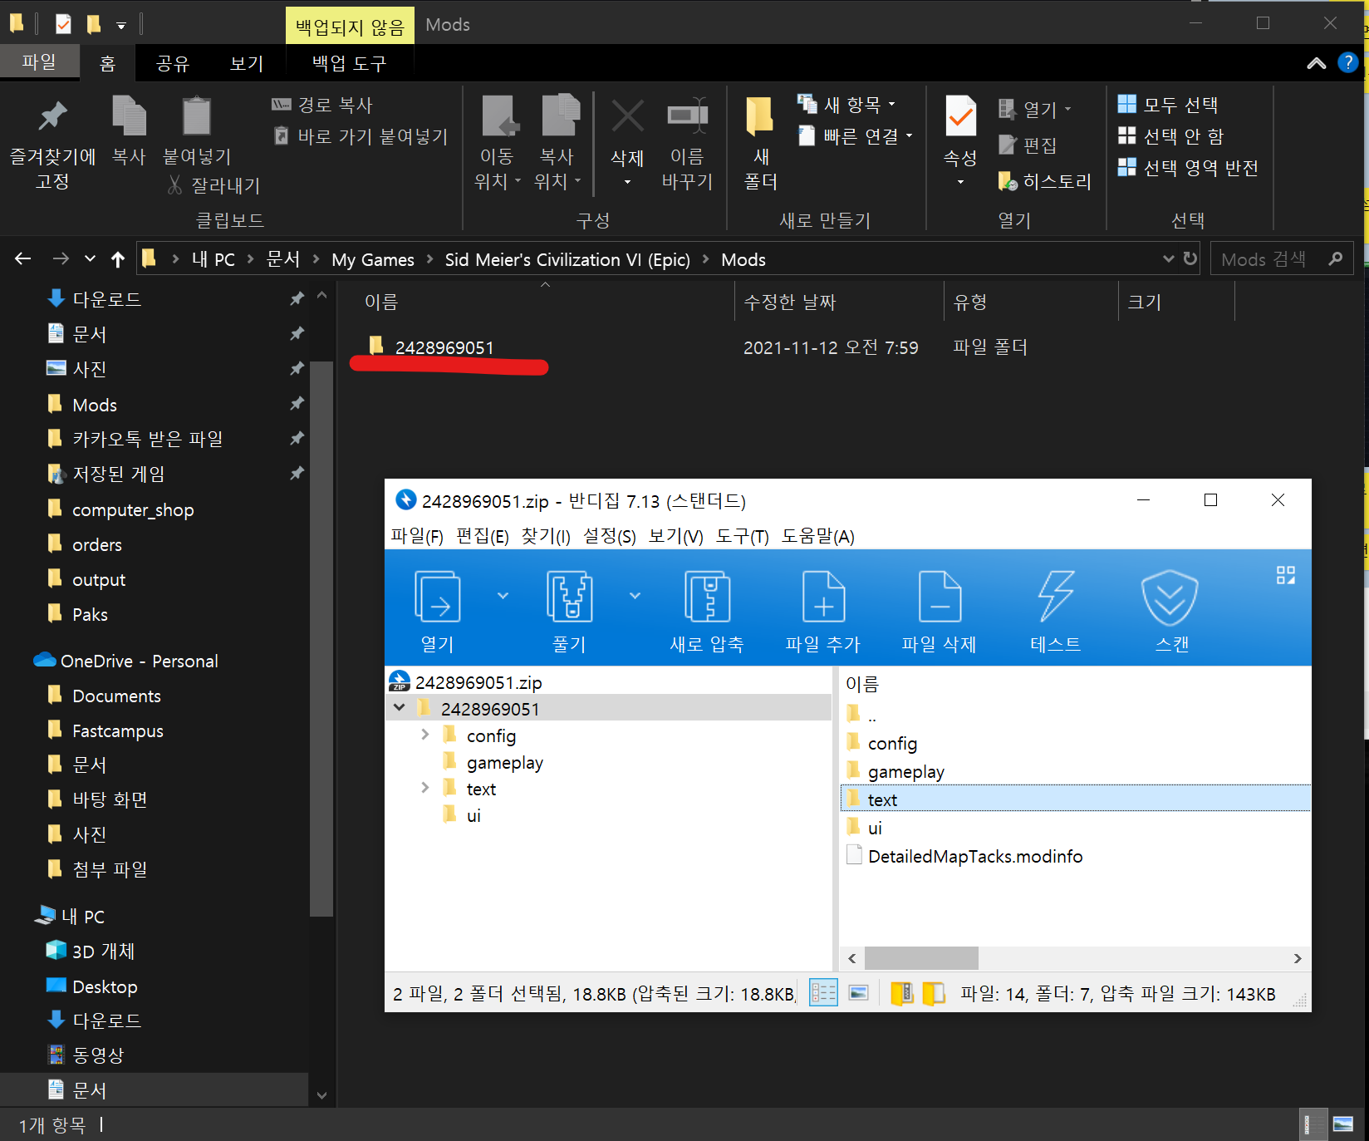Switch Bandizip to detailed list view
The image size is (1369, 1141).
tap(823, 993)
